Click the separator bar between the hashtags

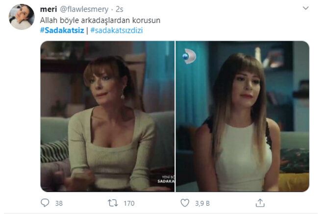pyautogui.click(x=87, y=30)
